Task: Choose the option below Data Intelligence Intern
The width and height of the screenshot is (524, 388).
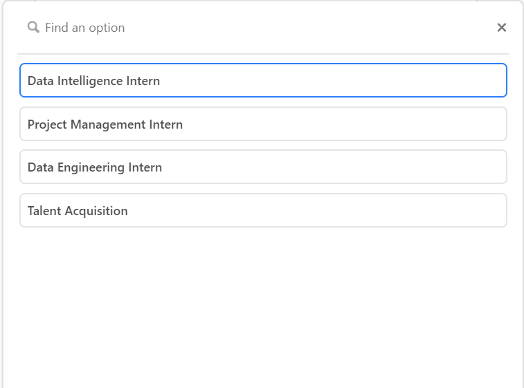Action: coord(263,124)
